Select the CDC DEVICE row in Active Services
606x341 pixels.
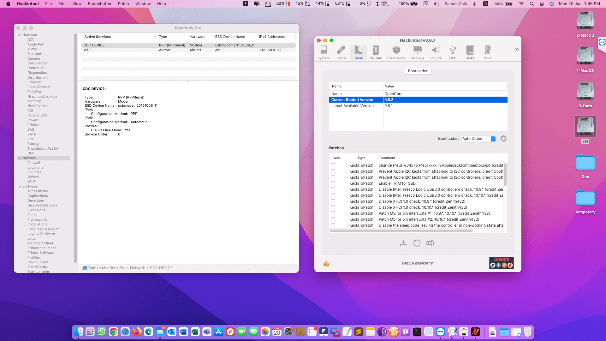pyautogui.click(x=188, y=45)
